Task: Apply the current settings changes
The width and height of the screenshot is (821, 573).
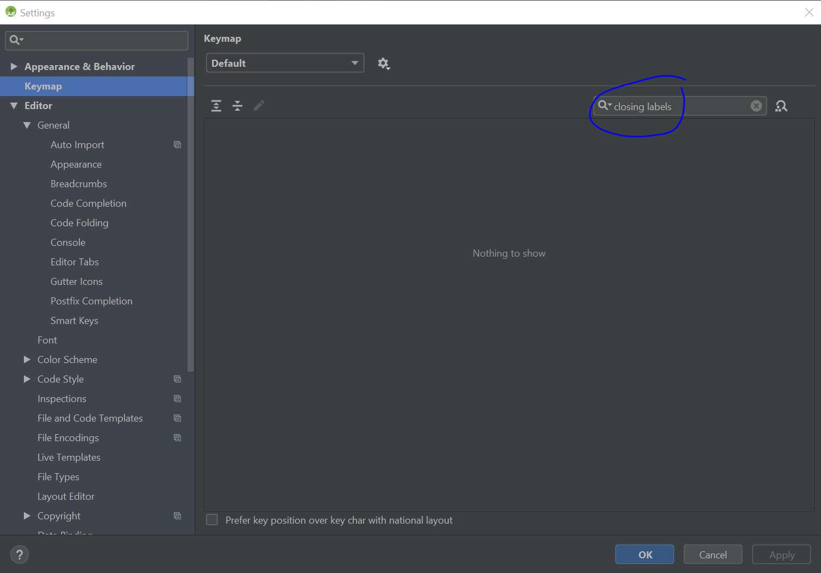Action: [x=781, y=554]
